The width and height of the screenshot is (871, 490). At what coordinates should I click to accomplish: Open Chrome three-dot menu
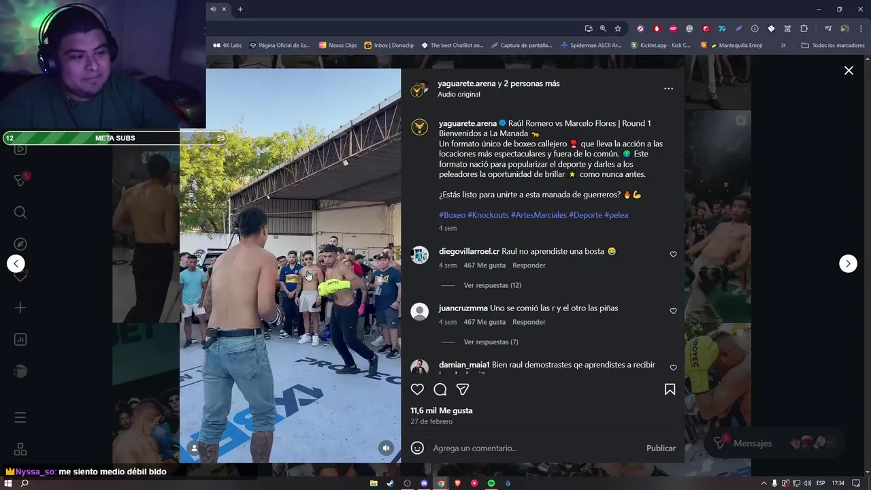(x=860, y=29)
